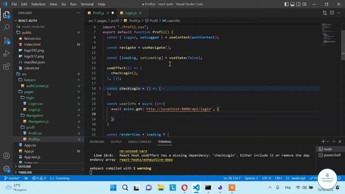345x194 pixels.
Task: Open the Terminal menu
Action: 87,4
